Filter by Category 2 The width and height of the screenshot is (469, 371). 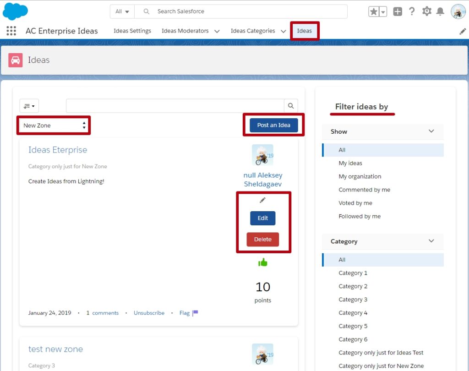point(353,286)
